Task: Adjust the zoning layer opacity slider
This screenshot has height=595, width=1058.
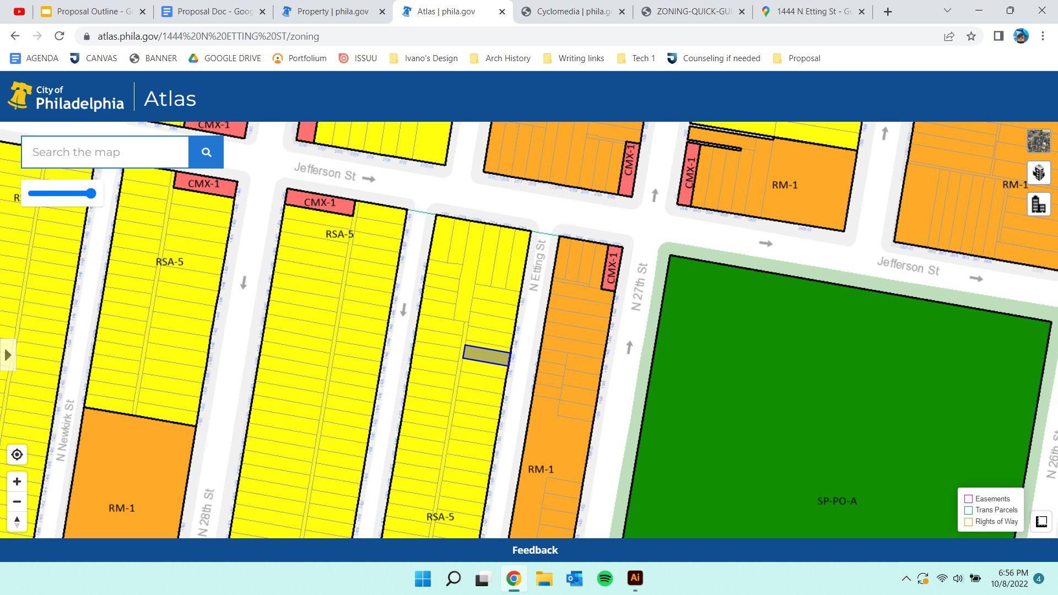Action: point(91,193)
